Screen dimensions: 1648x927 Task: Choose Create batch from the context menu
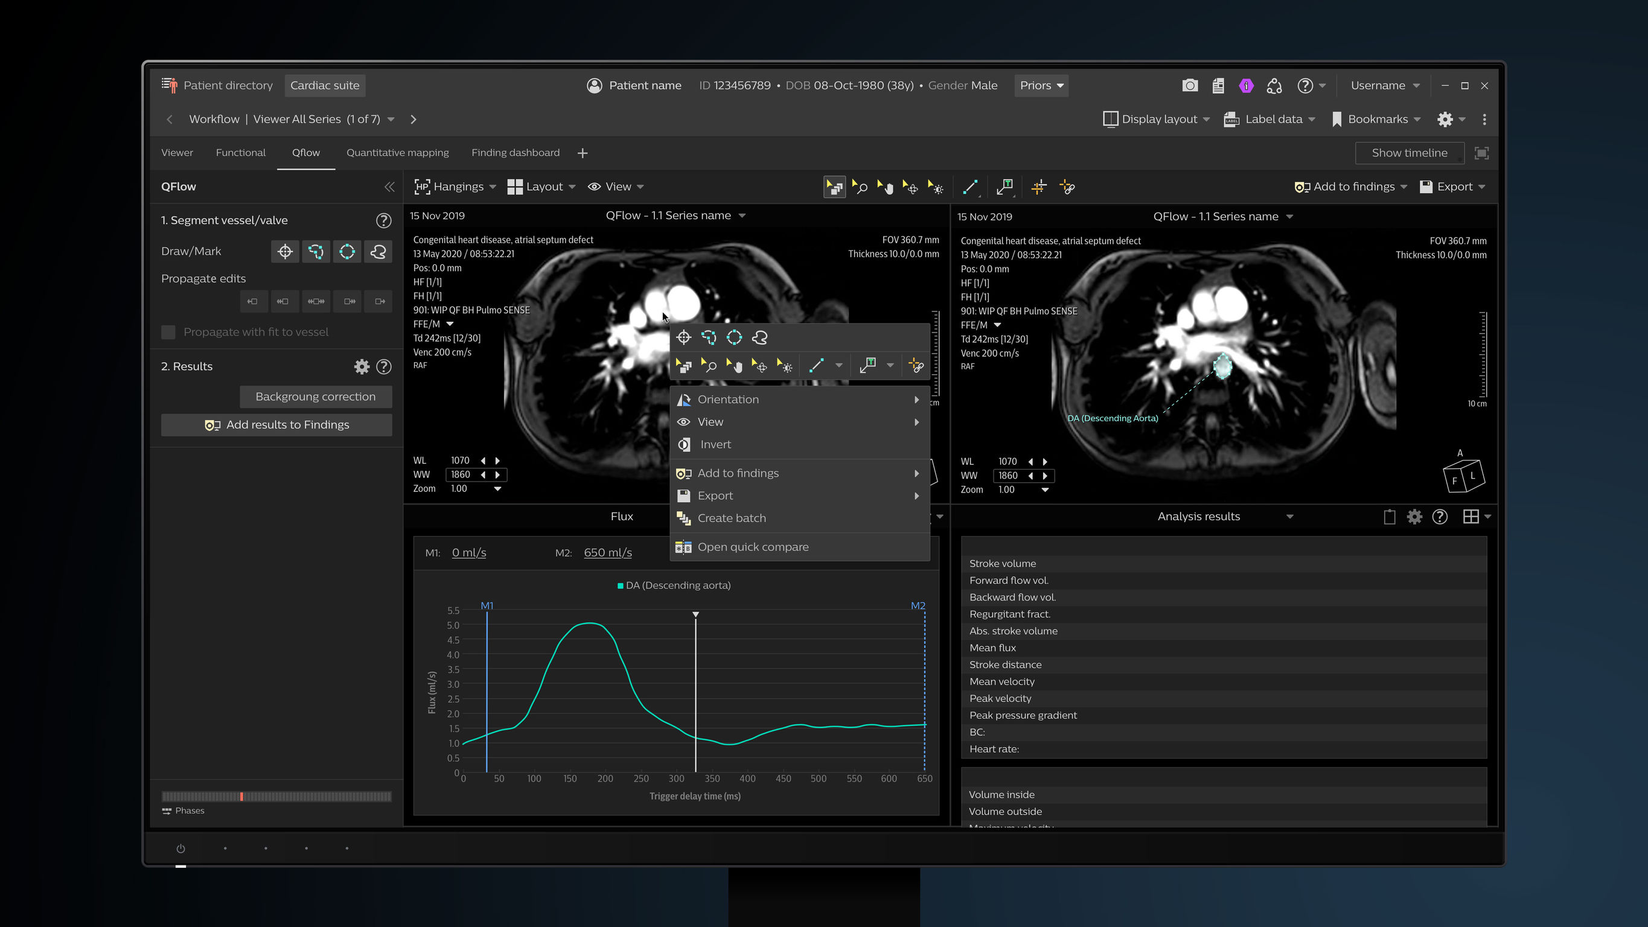(732, 518)
